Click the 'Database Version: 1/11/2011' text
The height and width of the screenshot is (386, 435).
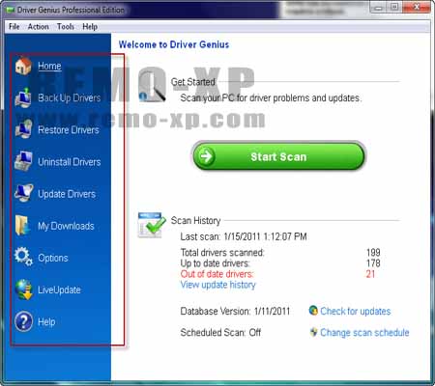click(x=235, y=311)
